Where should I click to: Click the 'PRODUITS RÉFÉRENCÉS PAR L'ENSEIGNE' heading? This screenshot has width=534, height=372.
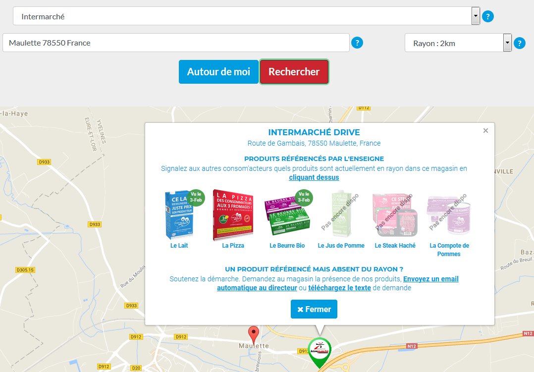click(314, 159)
